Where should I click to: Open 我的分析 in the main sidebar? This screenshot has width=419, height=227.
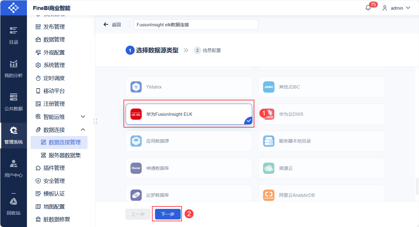point(13,69)
